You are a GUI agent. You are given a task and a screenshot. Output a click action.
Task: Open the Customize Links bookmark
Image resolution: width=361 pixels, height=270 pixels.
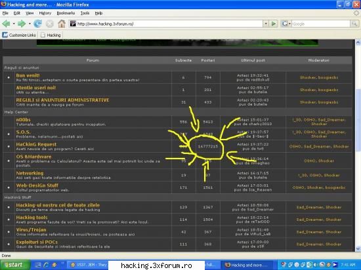click(x=19, y=35)
